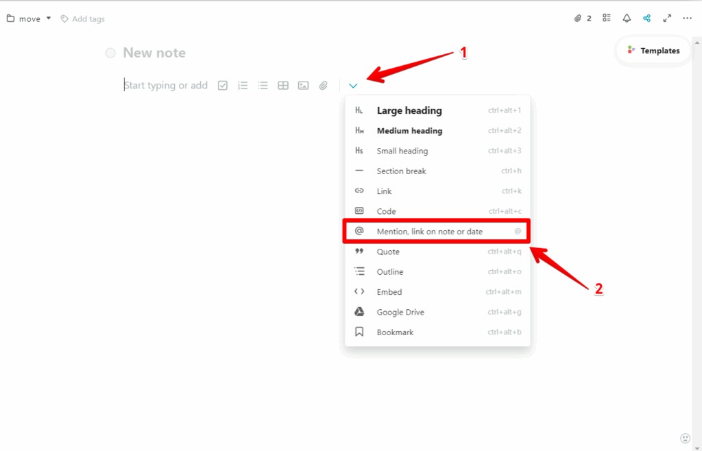The width and height of the screenshot is (702, 451).
Task: Click the share icon in header
Action: [x=646, y=19]
